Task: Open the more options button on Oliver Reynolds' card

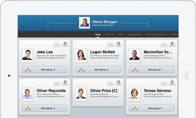Action: 57,83
